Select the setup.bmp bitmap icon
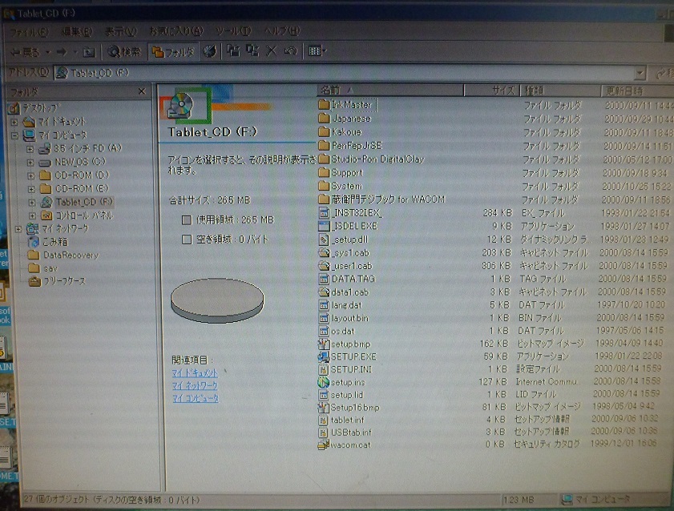 (x=323, y=344)
